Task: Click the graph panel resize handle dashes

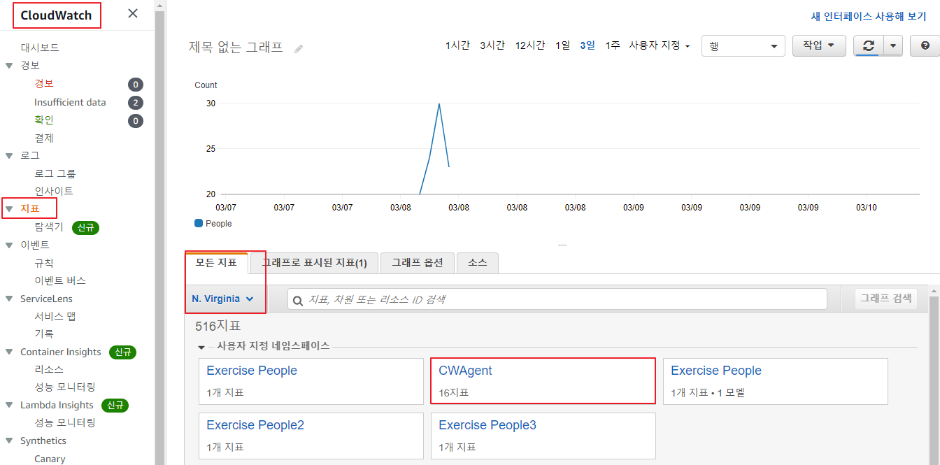Action: coord(562,245)
